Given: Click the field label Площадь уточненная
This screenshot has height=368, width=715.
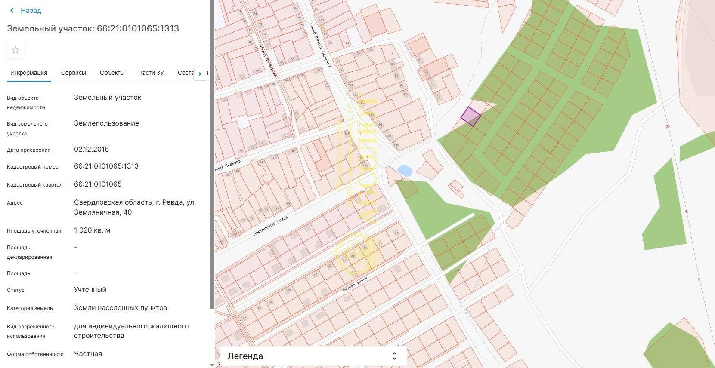Looking at the screenshot, I should click(34, 231).
